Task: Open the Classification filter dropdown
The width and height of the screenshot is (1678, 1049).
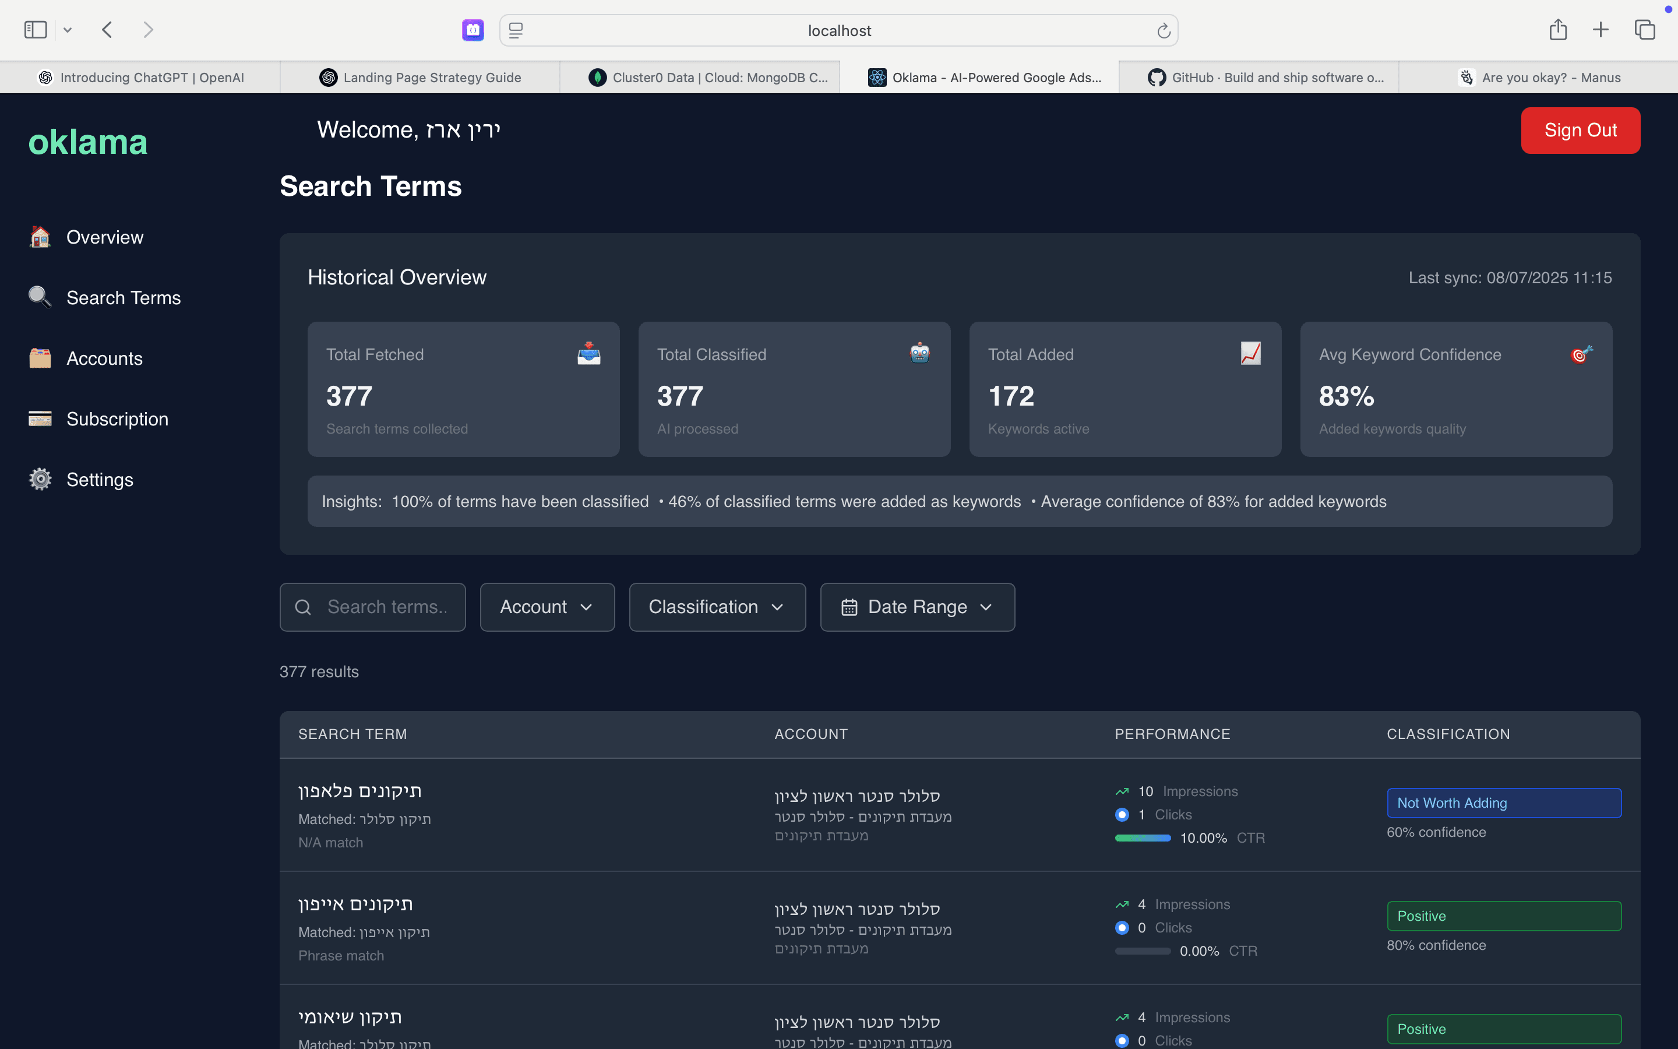Action: [717, 607]
